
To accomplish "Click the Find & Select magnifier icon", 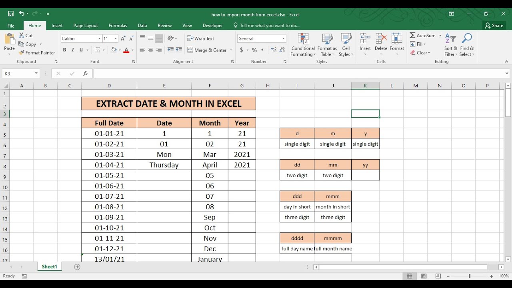I will click(467, 39).
